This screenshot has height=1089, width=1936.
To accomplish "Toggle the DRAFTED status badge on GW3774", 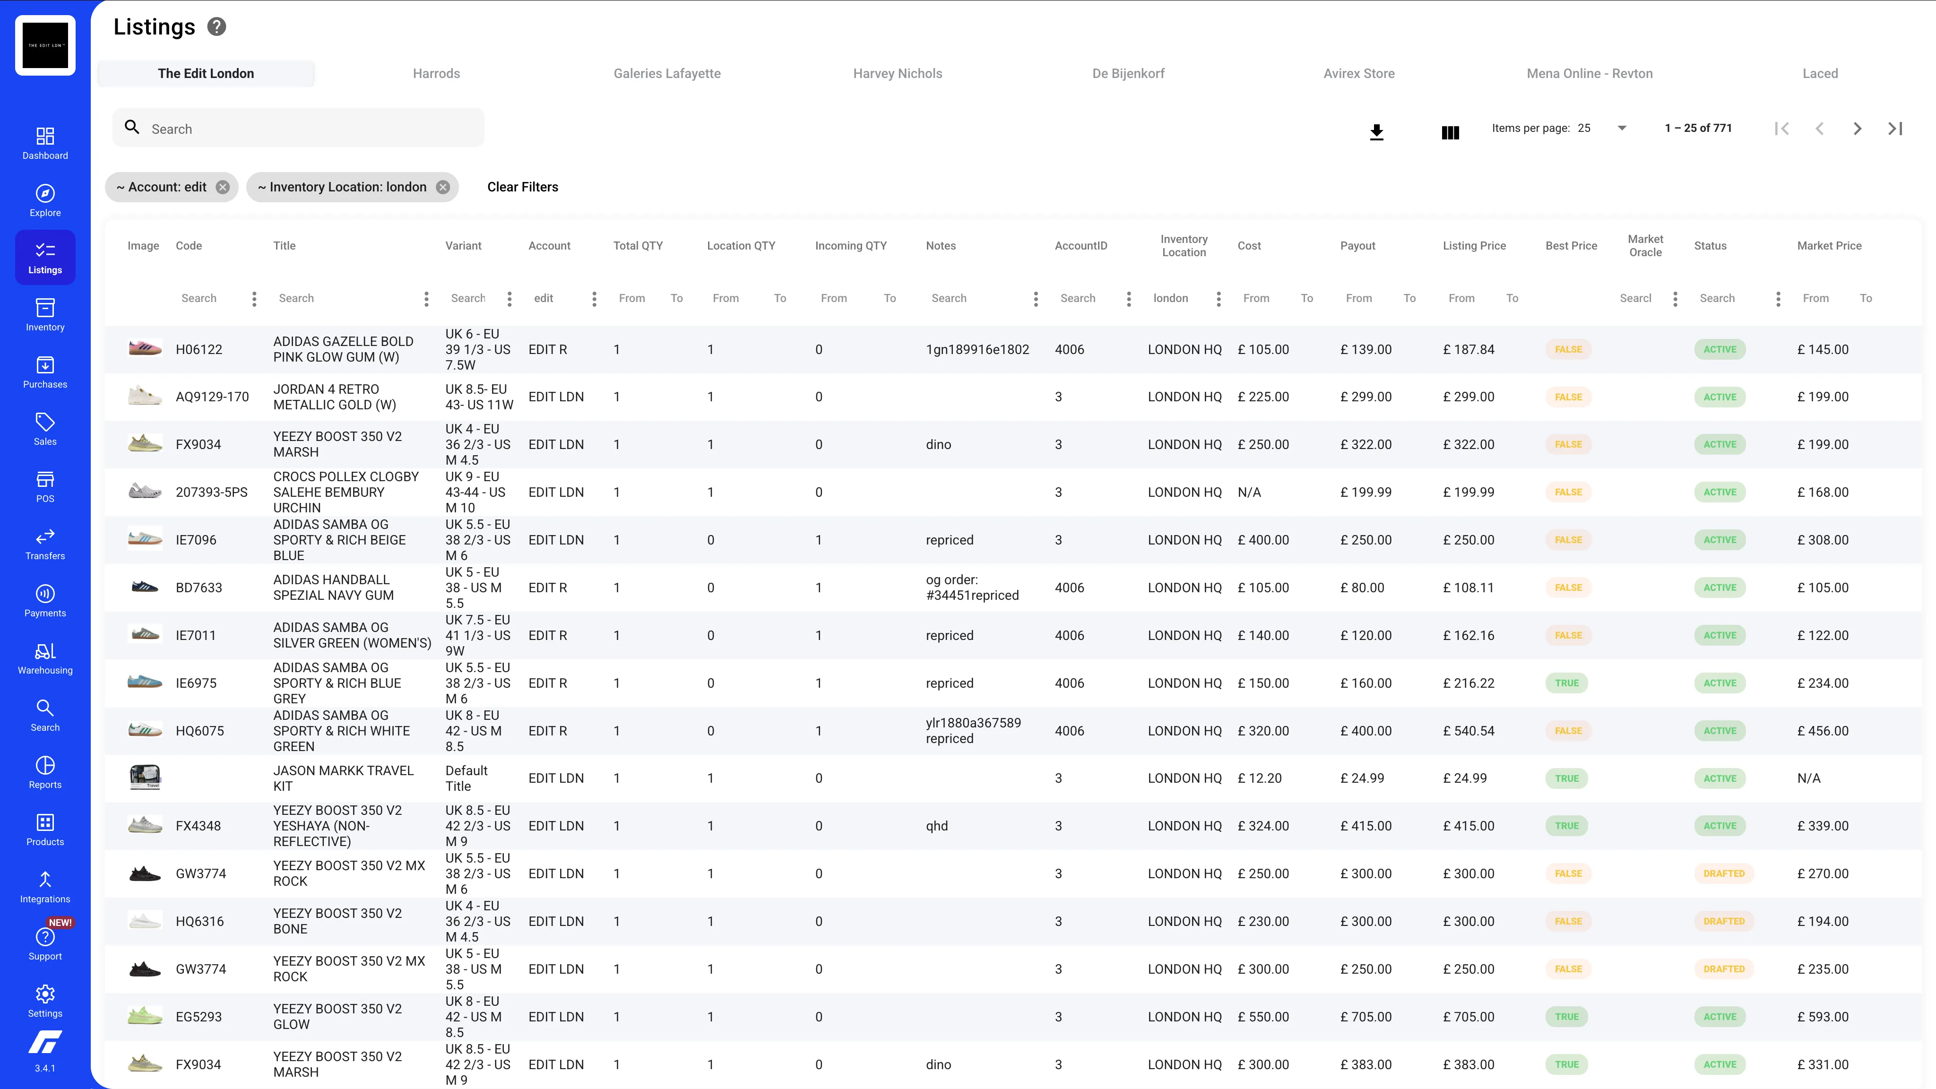I will point(1724,873).
